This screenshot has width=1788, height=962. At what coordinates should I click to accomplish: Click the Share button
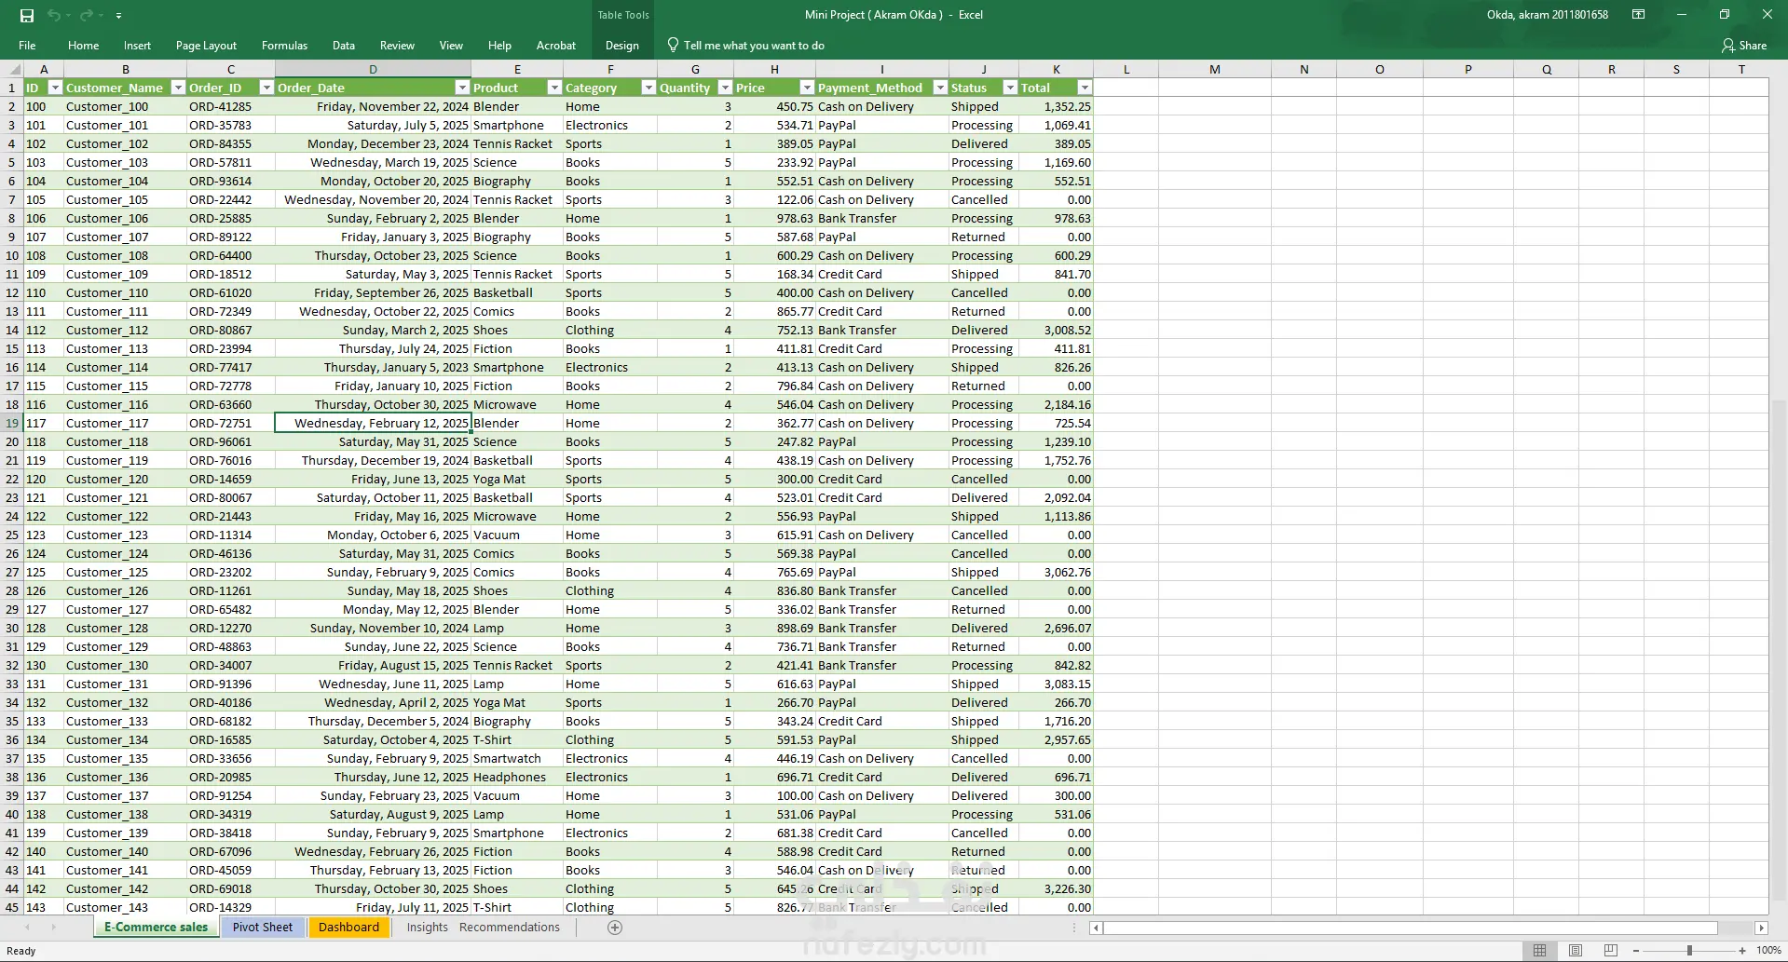[1743, 45]
